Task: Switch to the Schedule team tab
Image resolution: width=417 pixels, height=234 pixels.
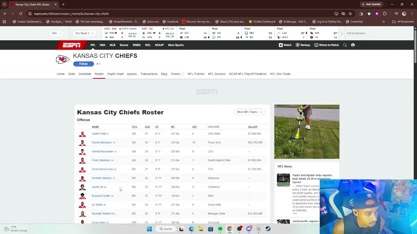Action: coord(85,74)
